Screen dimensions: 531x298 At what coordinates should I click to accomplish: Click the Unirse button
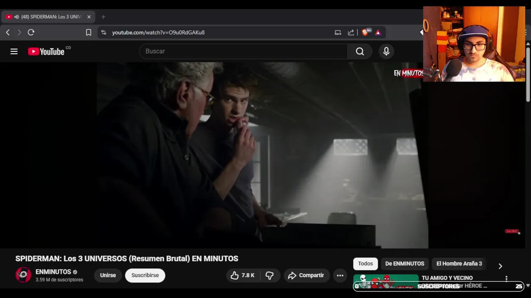tap(108, 275)
